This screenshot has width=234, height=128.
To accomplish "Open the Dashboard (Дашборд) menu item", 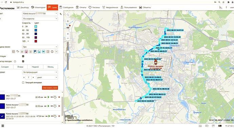I will point(23,7).
